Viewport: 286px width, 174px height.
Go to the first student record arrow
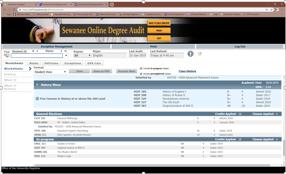[x=33, y=51]
